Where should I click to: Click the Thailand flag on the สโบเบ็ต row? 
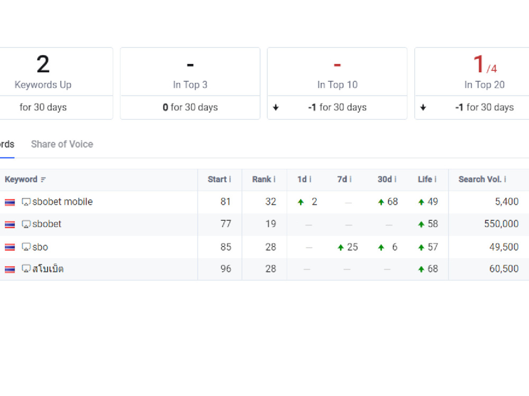click(10, 269)
